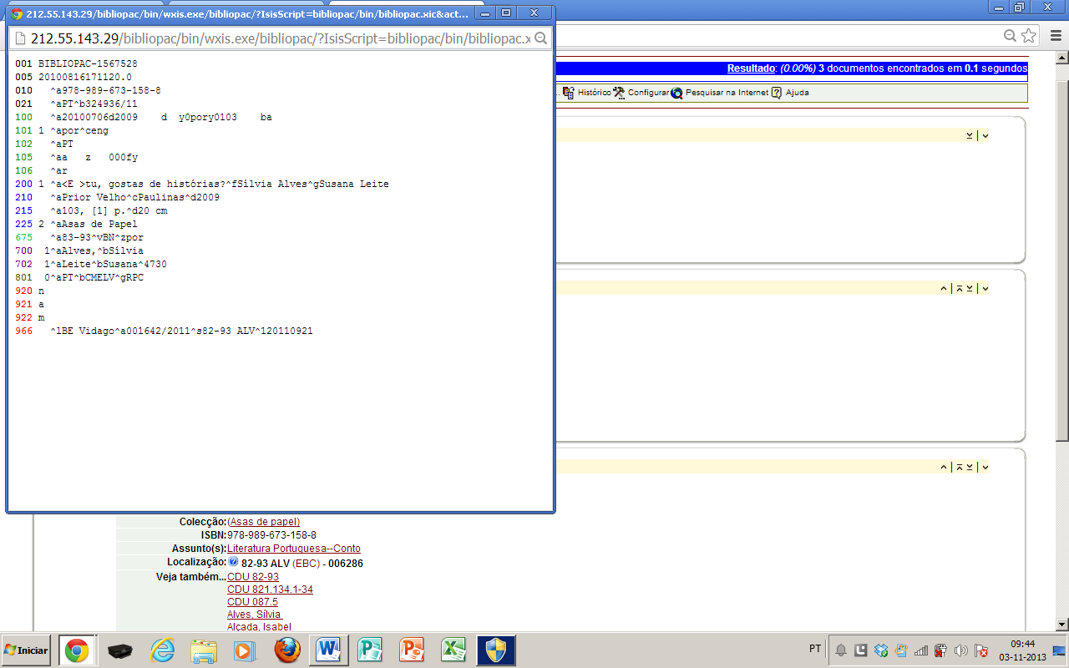Click the 005 20100816171120.0 line

tap(73, 77)
